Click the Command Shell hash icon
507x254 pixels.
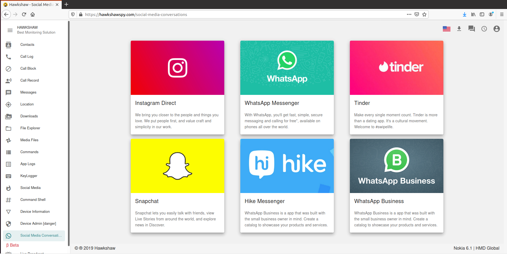(8, 200)
